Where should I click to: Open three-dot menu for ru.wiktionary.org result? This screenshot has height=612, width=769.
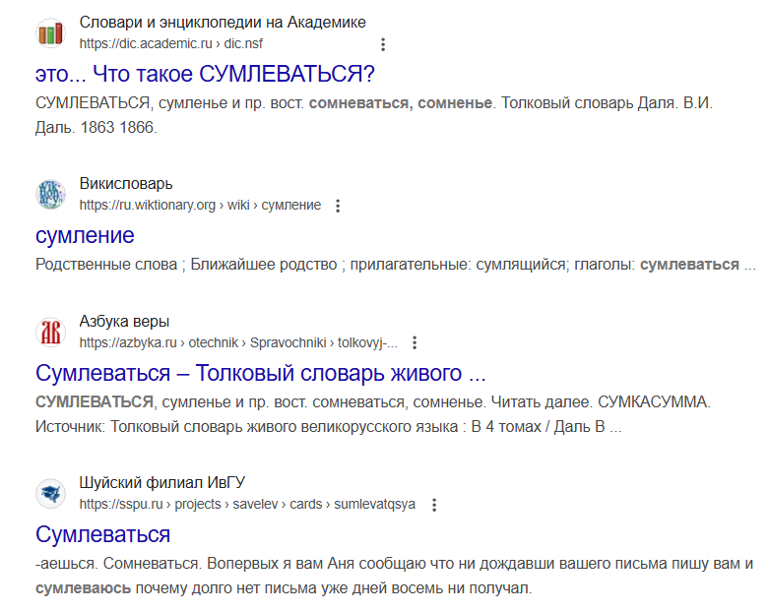pyautogui.click(x=338, y=206)
